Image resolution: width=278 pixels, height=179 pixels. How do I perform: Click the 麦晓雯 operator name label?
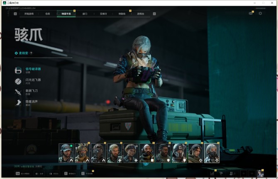(x=24, y=53)
